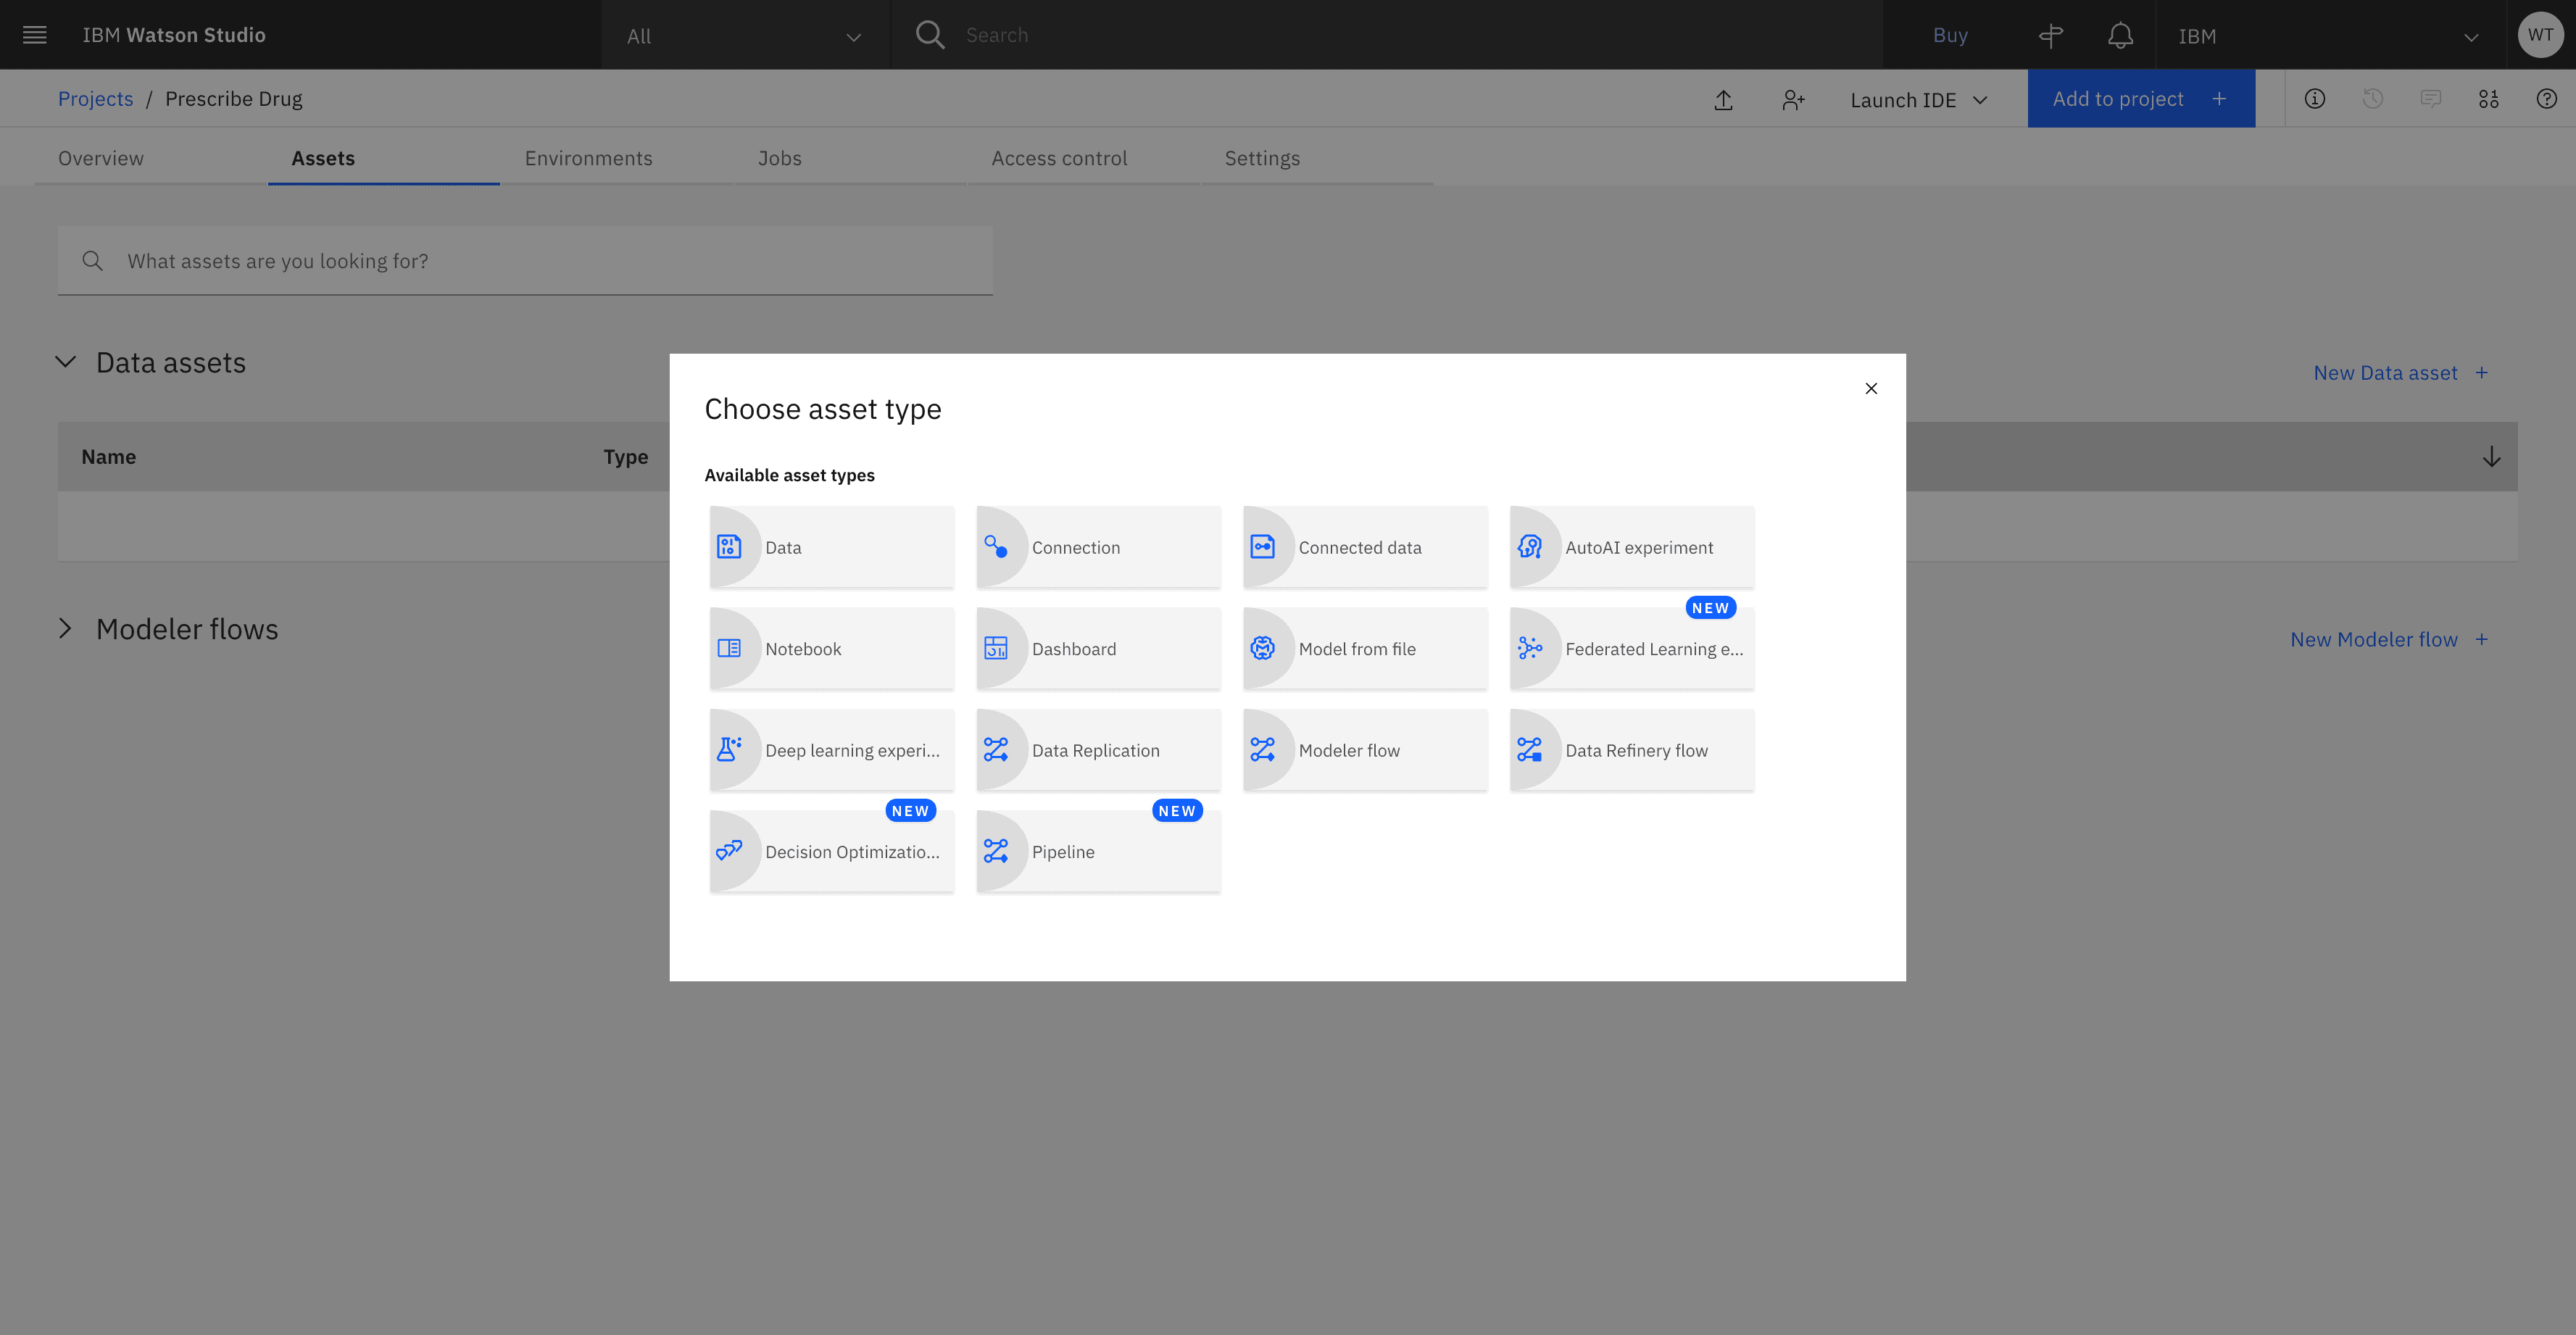Click the Federated Learning experiment tile
Viewport: 2576px width, 1335px height.
[x=1631, y=649]
